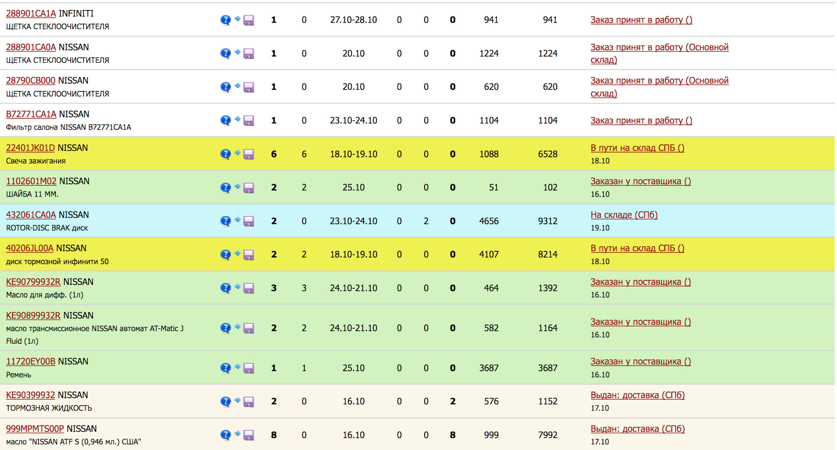Image resolution: width=837 pixels, height=450 pixels.
Task: Click 'Заказ принят в работу (Основной склад)' for 288901CA0A
Action: 659,54
